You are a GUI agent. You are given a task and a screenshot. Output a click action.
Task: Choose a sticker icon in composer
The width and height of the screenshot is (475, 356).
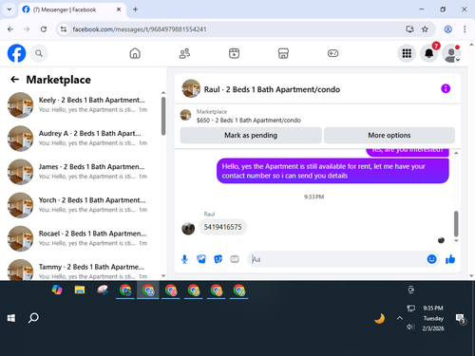click(x=218, y=259)
